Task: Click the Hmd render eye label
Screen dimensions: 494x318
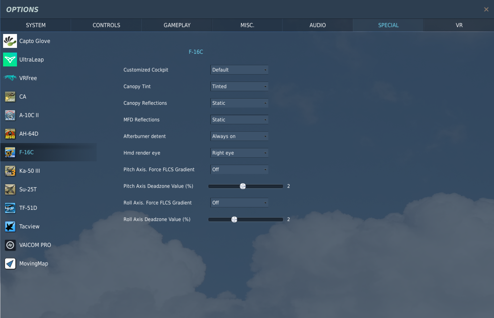Action: [142, 153]
